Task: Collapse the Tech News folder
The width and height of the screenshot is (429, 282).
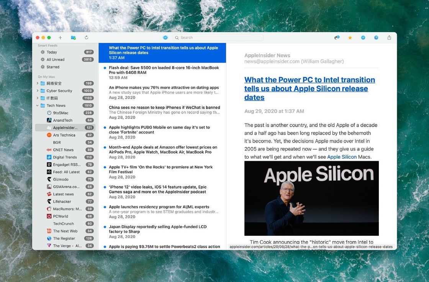Action: point(38,106)
